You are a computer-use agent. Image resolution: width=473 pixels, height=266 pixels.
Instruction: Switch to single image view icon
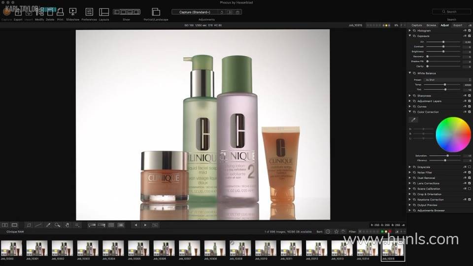click(14, 225)
